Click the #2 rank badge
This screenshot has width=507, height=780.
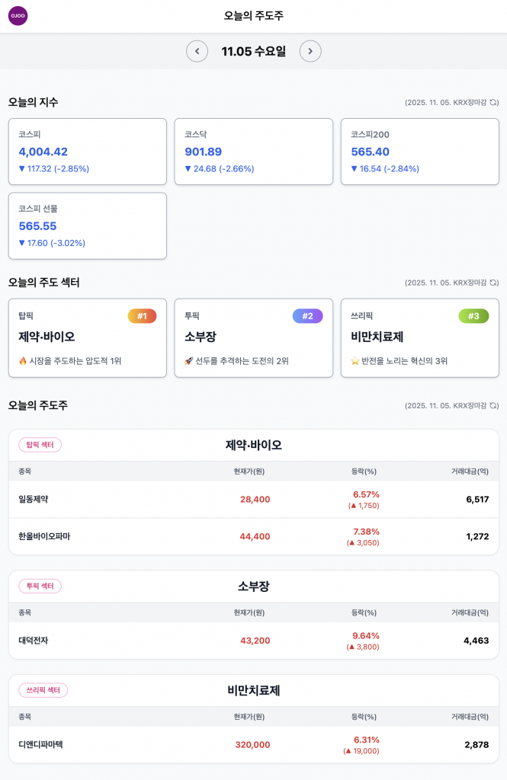point(307,316)
